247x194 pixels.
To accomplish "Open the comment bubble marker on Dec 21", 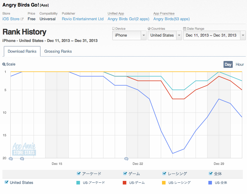I will pyautogui.click(x=126, y=159).
